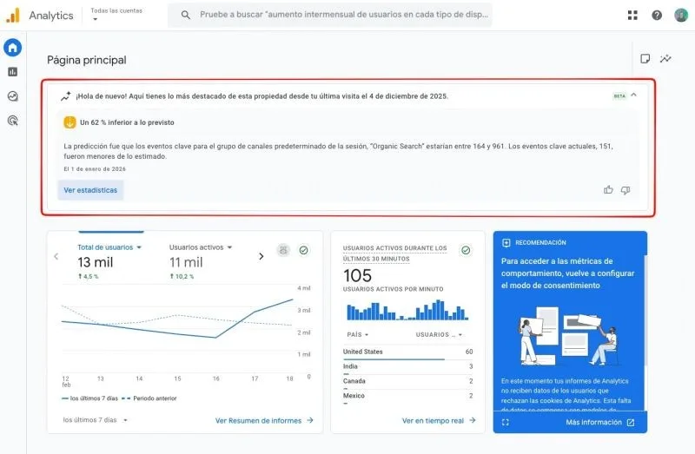Click the 11 mil active users value

pos(186,262)
